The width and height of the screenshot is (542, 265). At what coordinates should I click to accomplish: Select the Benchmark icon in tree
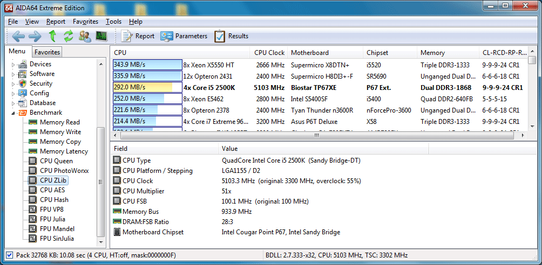pyautogui.click(x=23, y=113)
